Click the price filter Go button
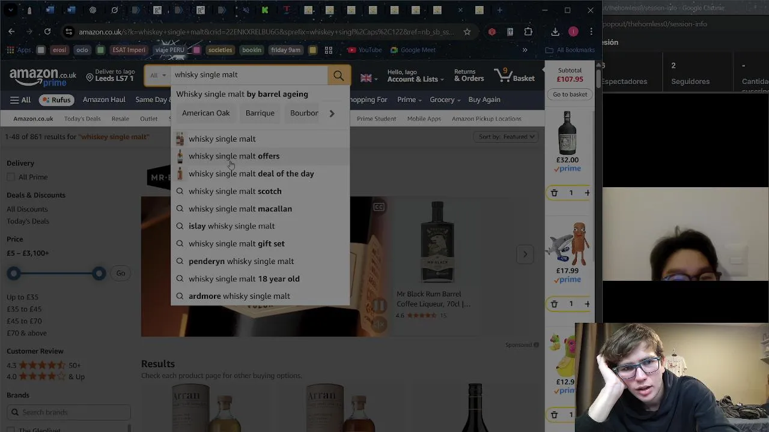 121,274
